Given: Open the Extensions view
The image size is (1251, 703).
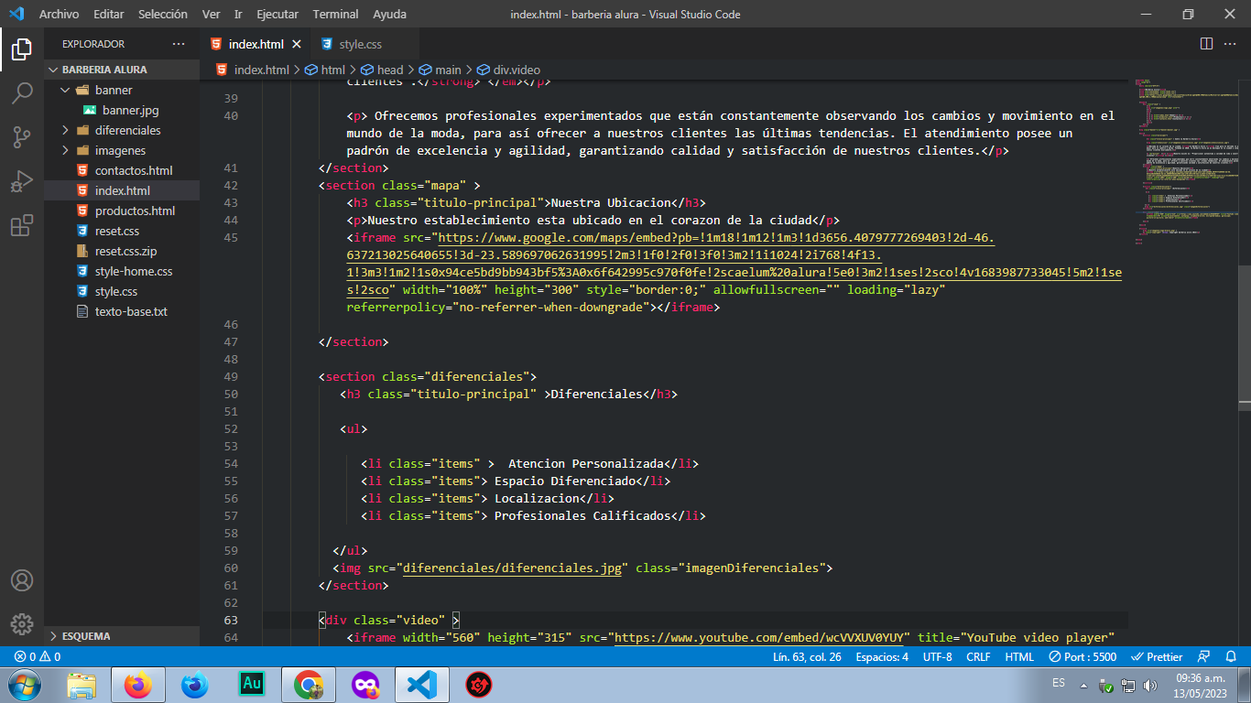Looking at the screenshot, I should pyautogui.click(x=22, y=225).
